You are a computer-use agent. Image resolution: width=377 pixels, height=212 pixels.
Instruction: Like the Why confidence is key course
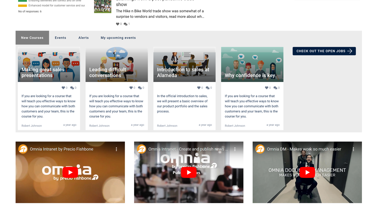tap(266, 88)
